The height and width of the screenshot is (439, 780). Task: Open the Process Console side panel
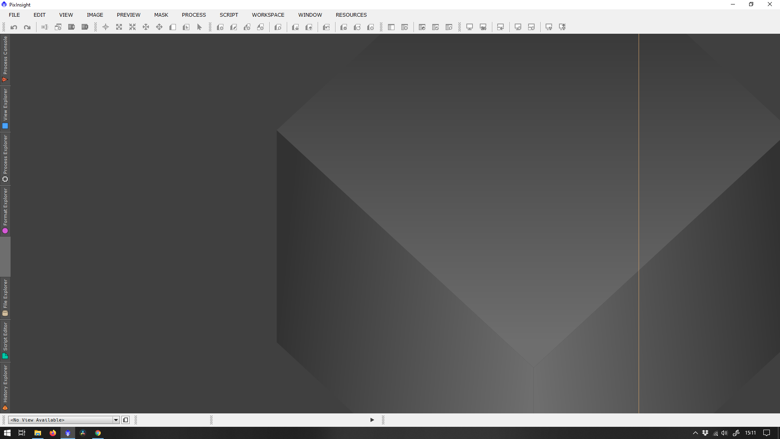tap(5, 59)
